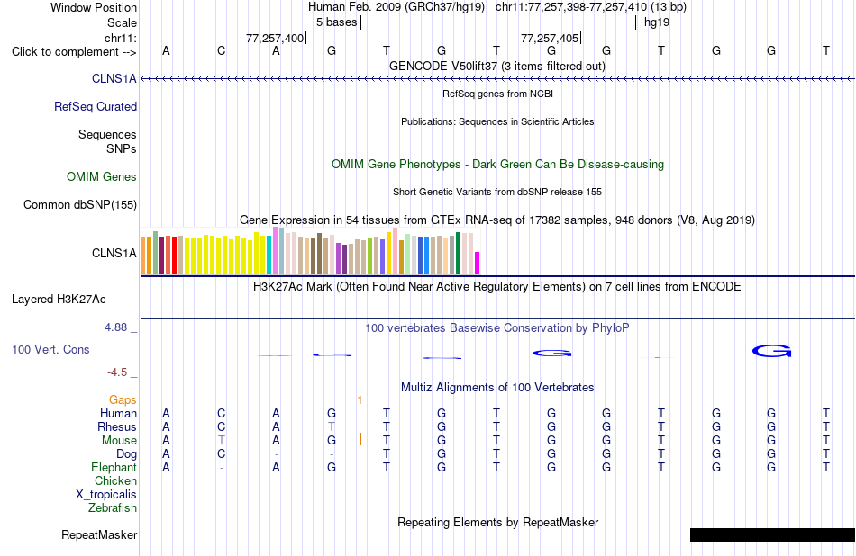Viewport: 856px width, 556px height.
Task: Open 'Publications: Sequences in Scientific Articles' title
Action: click(497, 121)
